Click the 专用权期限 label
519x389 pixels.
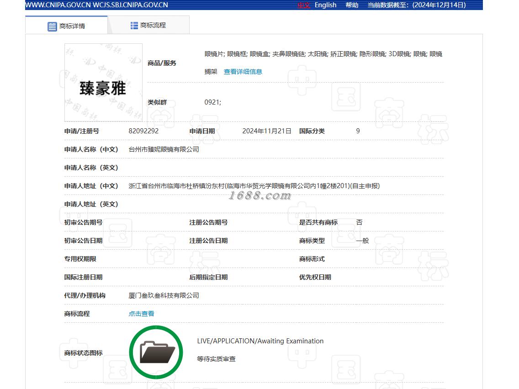click(80, 259)
